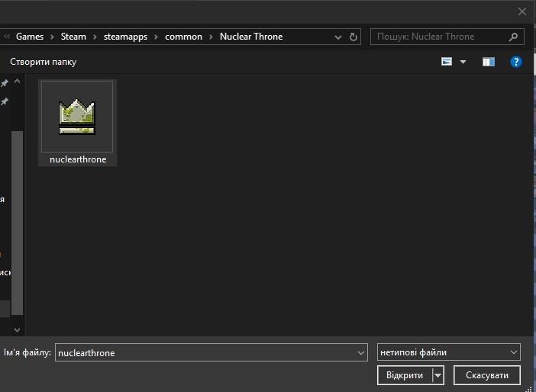Open the file name history dropdown
The image size is (536, 392).
tap(361, 353)
